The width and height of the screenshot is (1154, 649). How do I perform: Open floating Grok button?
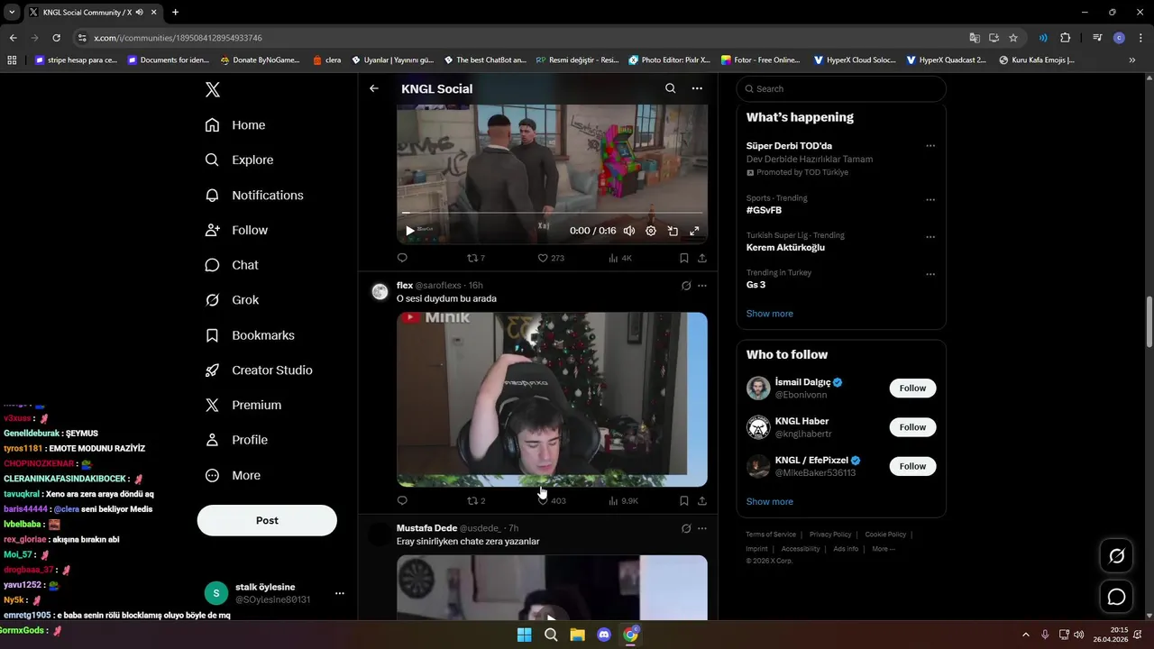(x=1116, y=556)
